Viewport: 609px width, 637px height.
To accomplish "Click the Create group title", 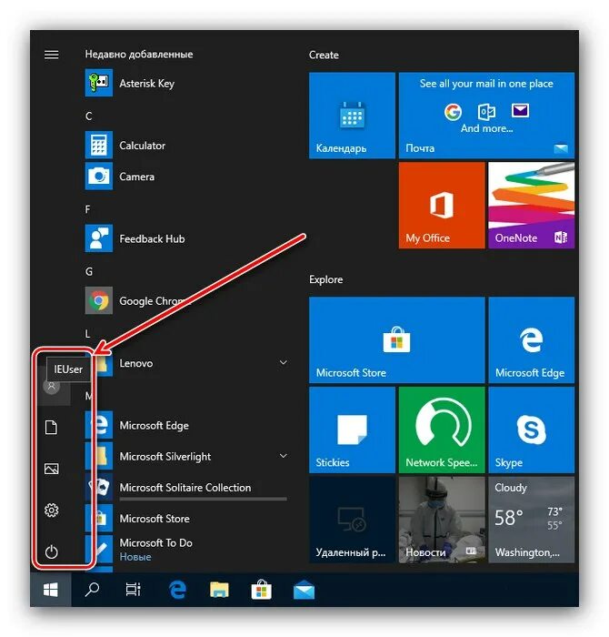I will click(x=324, y=55).
